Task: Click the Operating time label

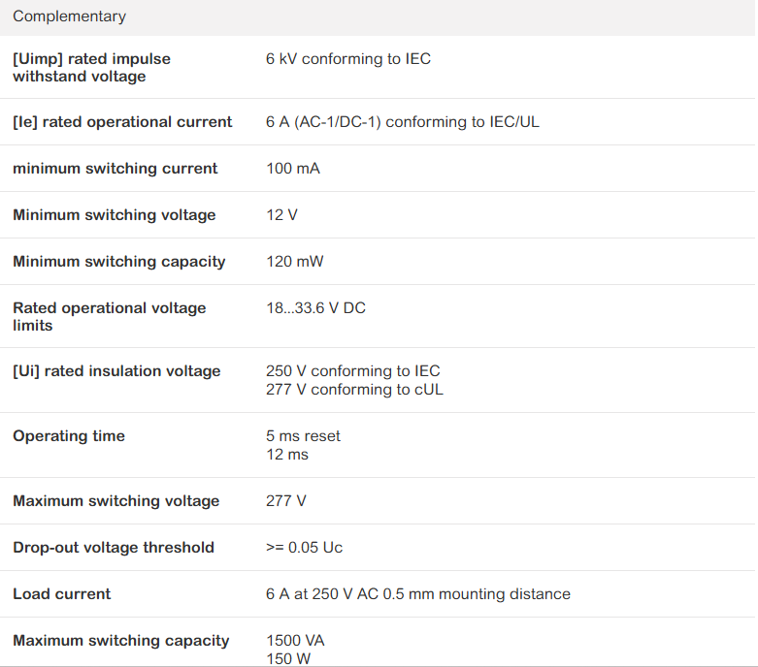Action: point(69,436)
